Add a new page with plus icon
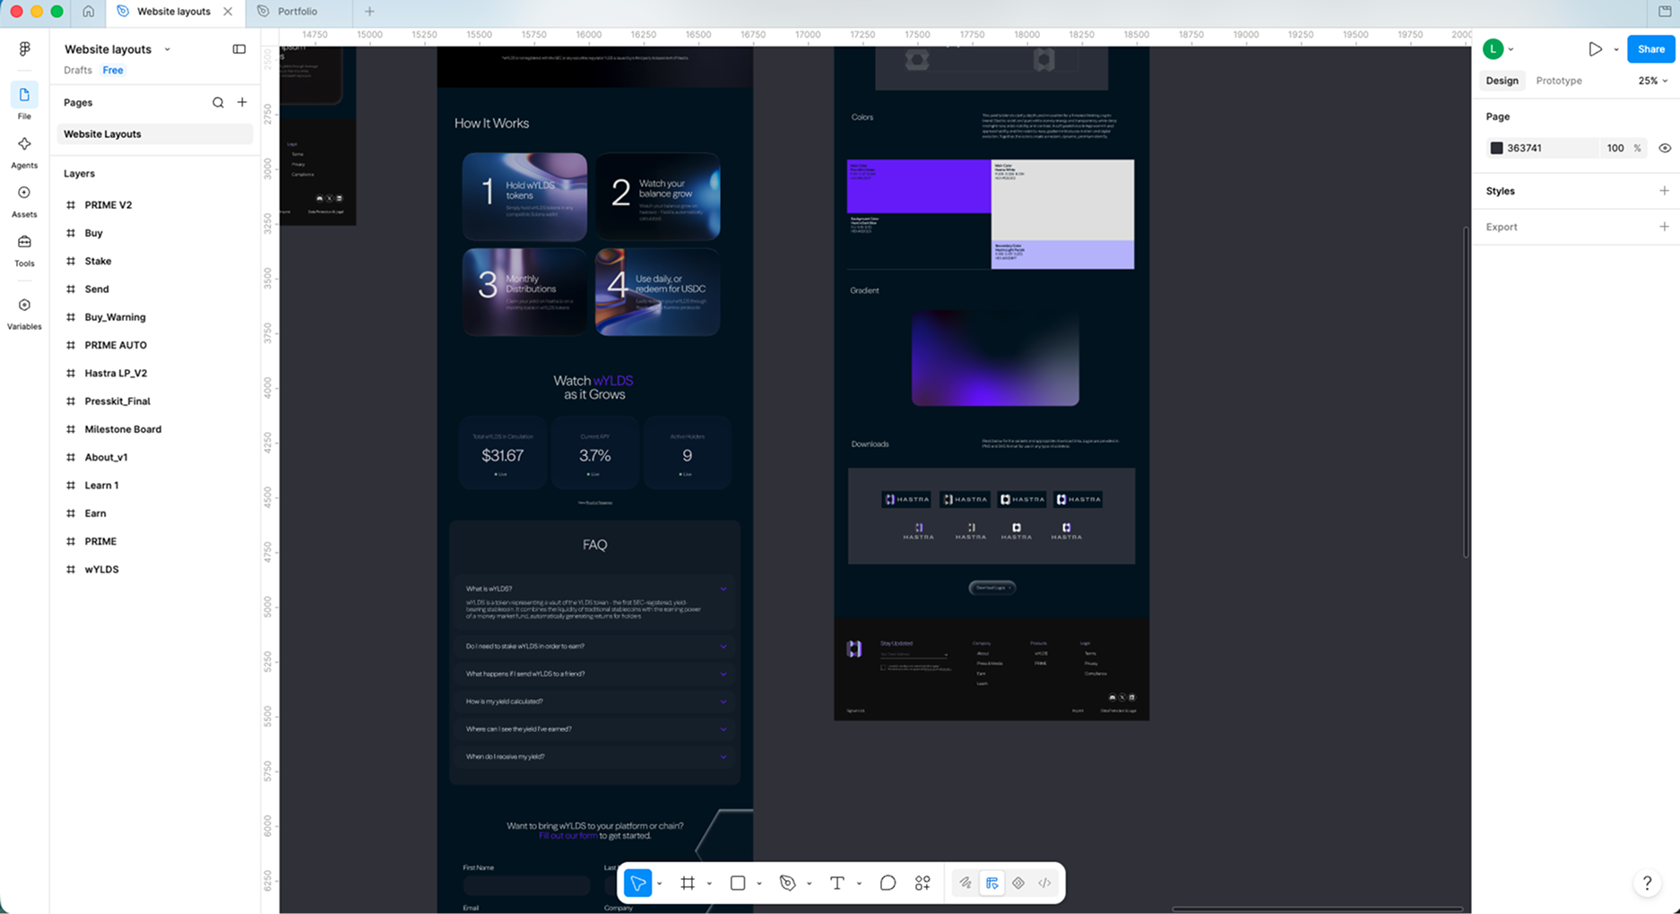The image size is (1680, 914). (242, 102)
